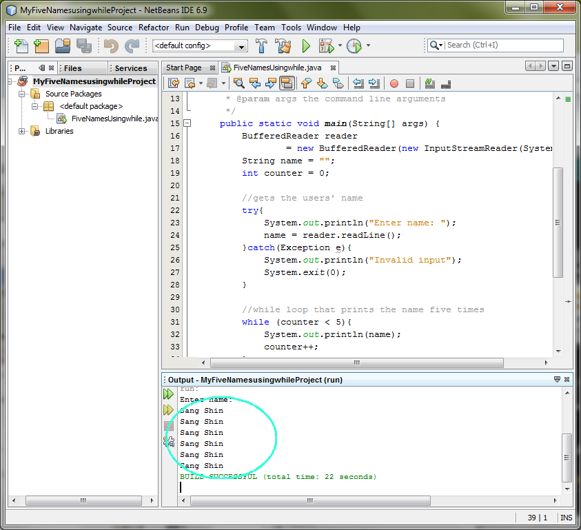The width and height of the screenshot is (581, 530).
Task: Click the Shift Line Right icon
Action: click(x=374, y=83)
